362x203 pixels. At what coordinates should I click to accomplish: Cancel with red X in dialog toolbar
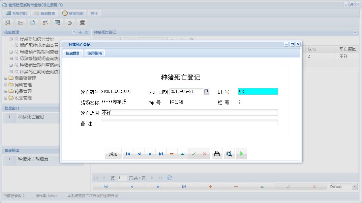pos(204,154)
